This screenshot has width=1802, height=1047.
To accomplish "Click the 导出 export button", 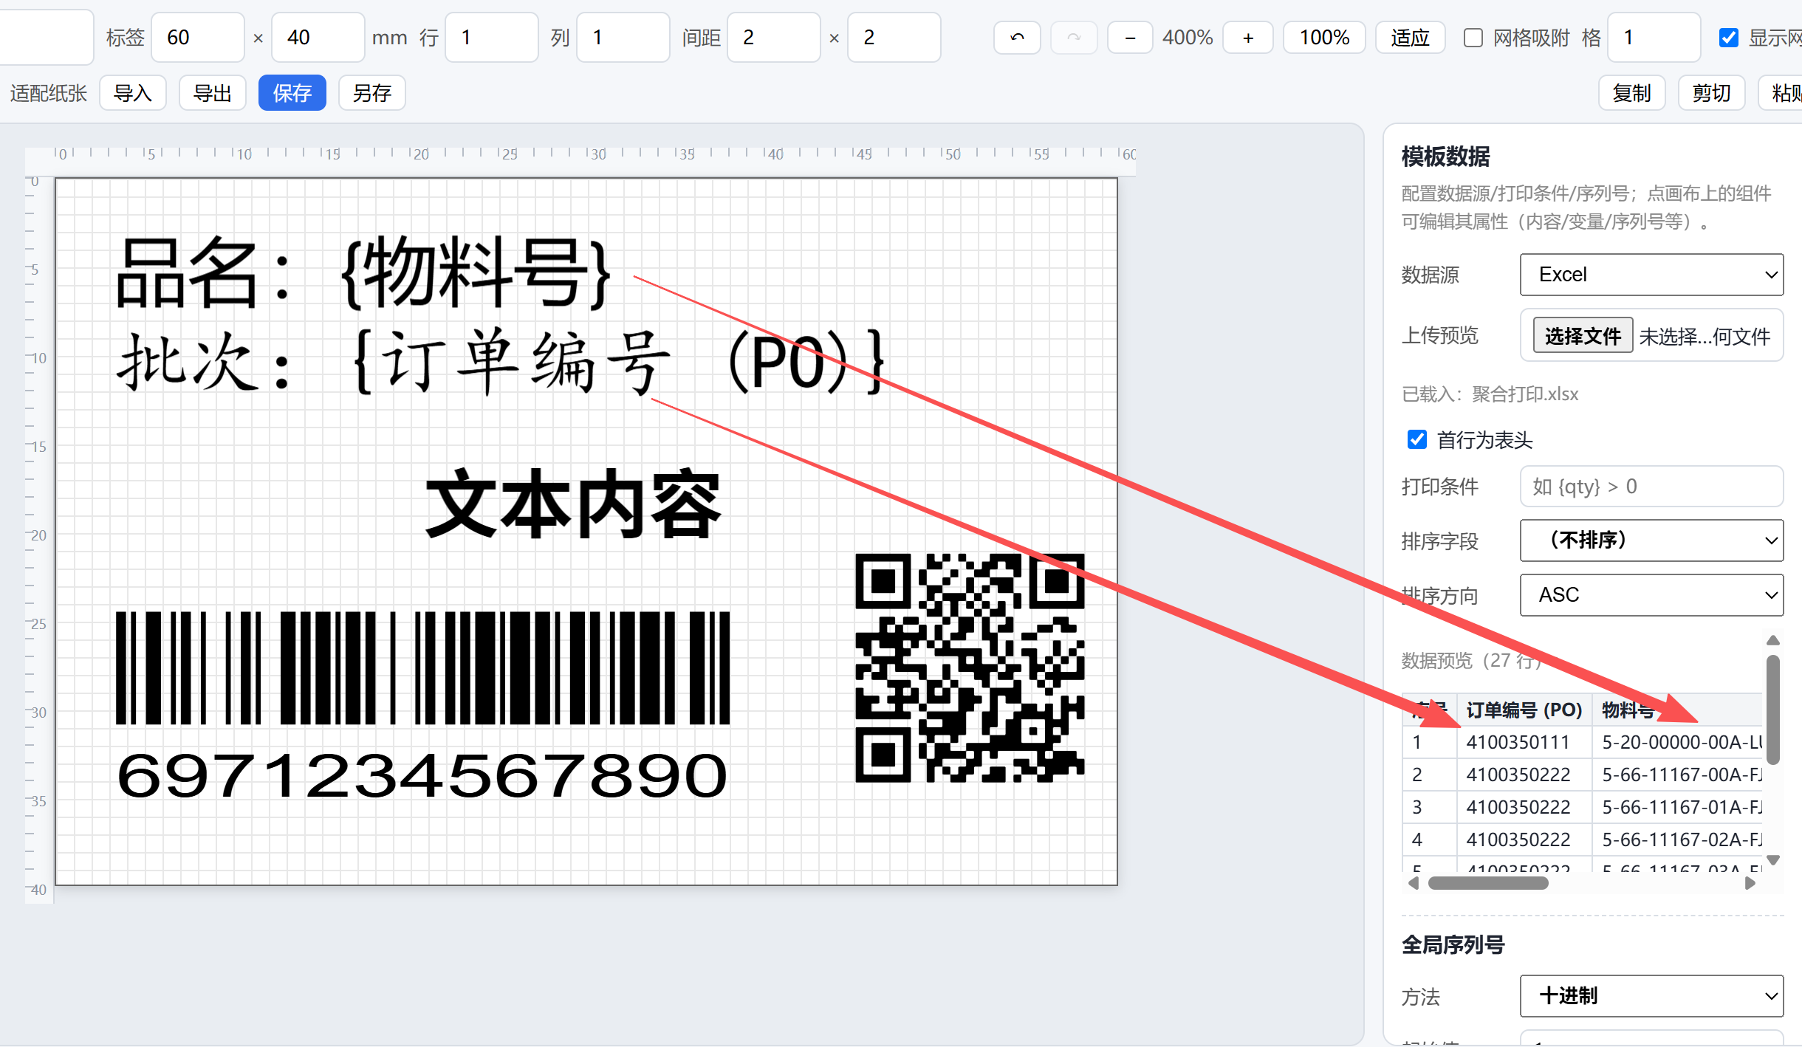I will point(213,93).
